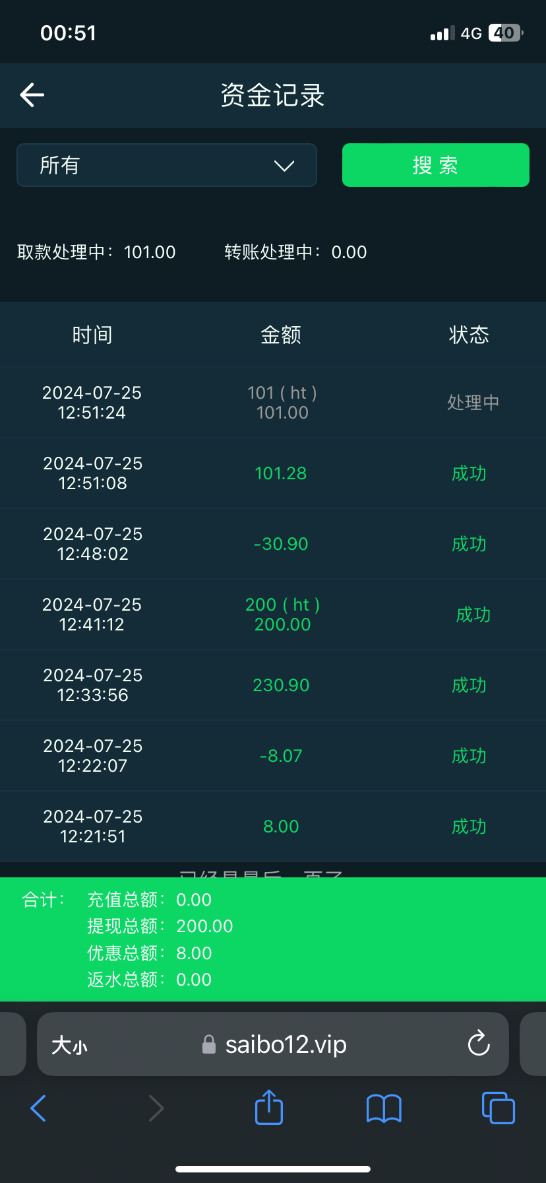Show all open Safari tabs

tap(499, 1108)
